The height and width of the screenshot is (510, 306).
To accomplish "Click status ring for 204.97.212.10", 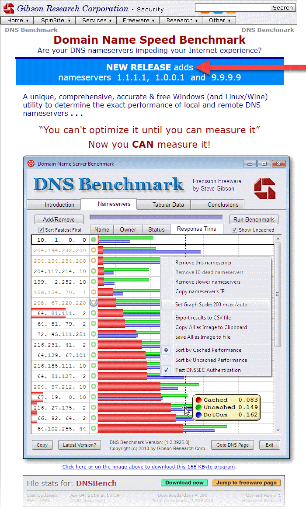I will 94,386.
